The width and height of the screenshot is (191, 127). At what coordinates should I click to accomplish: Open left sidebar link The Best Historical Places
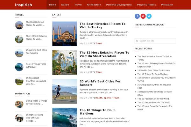tap(35, 23)
